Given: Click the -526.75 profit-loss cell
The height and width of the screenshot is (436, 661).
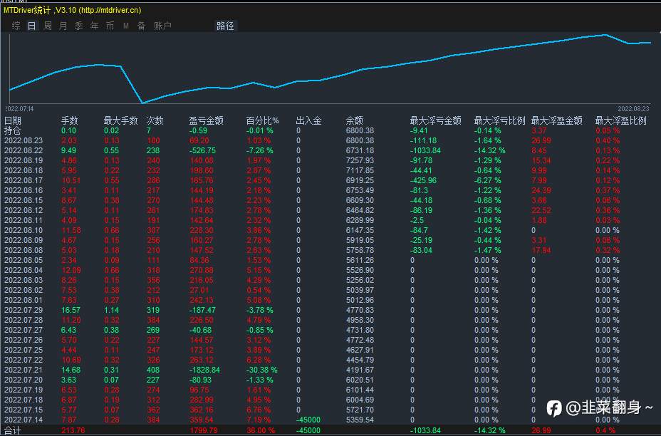Looking at the screenshot, I should 203,150.
